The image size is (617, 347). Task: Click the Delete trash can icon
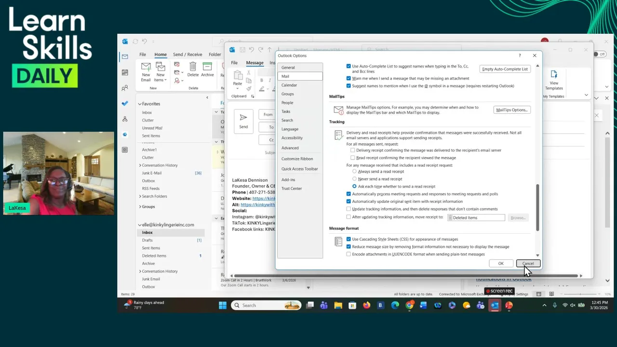[x=193, y=67]
